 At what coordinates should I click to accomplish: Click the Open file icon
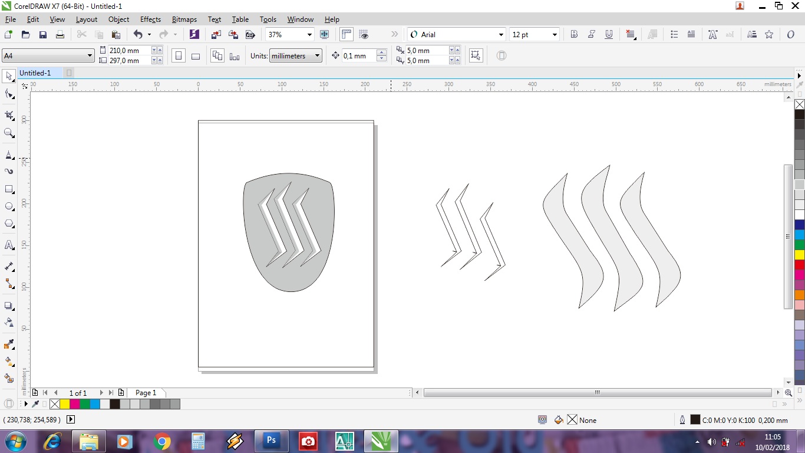tap(25, 35)
